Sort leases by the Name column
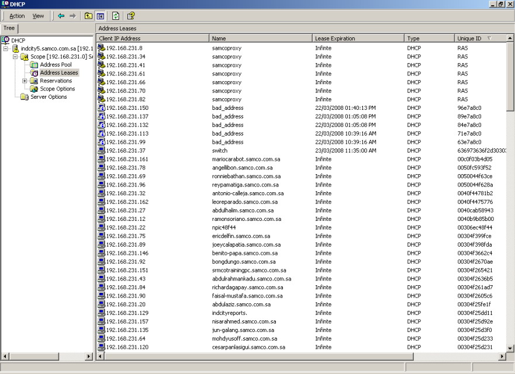The image size is (515, 374). tap(257, 37)
